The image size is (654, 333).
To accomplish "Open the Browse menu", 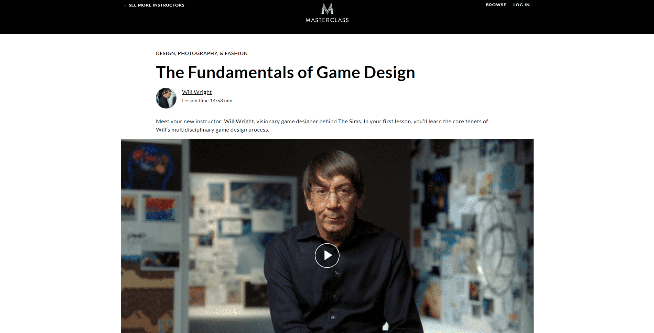I will tap(496, 5).
